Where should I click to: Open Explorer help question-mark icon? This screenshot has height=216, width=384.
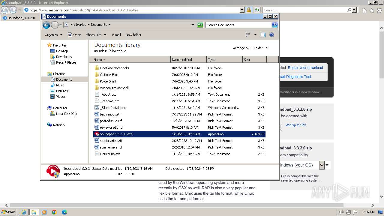pos(272,35)
